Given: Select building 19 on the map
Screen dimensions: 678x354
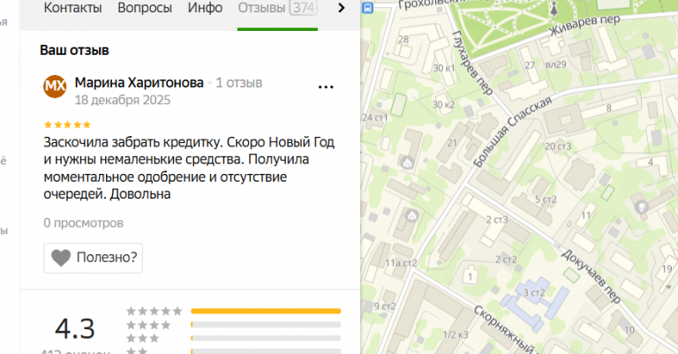Looking at the screenshot, I should coord(667,269).
